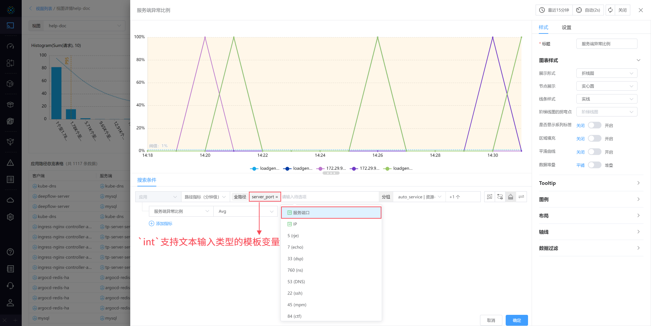Click the search-snapshot icon next to group field

click(490, 197)
